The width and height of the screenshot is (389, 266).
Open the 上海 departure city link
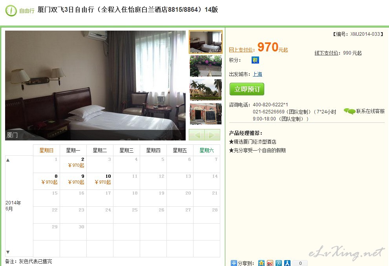(x=257, y=74)
